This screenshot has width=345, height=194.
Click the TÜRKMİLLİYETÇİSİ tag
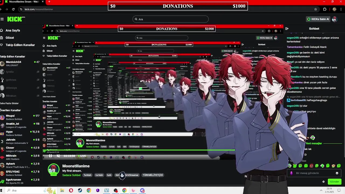[153, 175]
